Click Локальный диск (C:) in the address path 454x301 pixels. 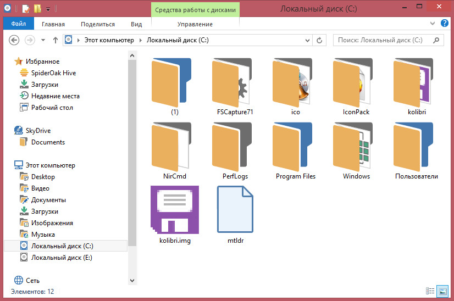point(178,40)
